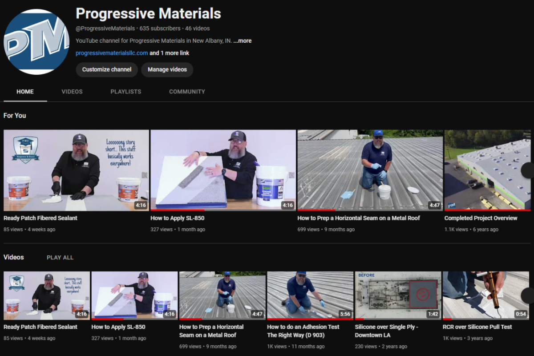Open Manage videos
This screenshot has width=534, height=356.
[x=167, y=69]
